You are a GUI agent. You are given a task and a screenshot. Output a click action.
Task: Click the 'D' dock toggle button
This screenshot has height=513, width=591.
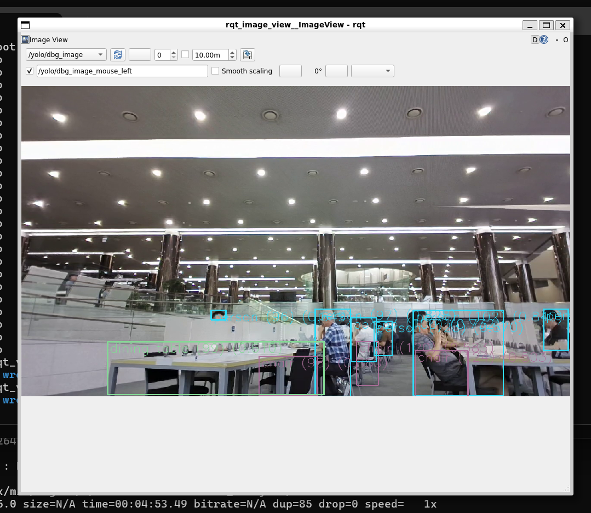(535, 39)
